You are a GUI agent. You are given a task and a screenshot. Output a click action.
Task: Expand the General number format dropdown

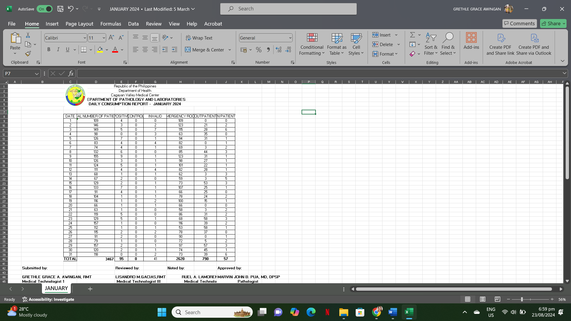(x=290, y=38)
